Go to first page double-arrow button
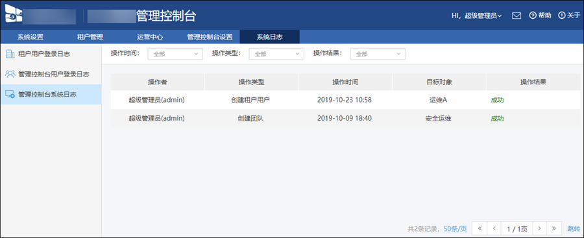 [480, 228]
